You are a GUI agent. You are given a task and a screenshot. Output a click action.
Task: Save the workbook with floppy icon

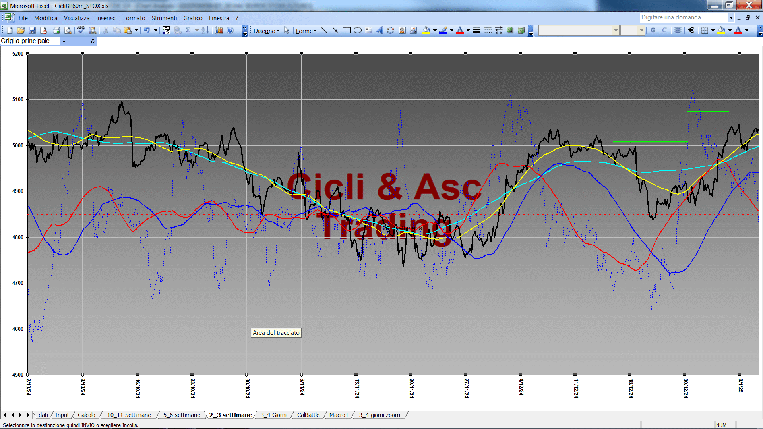pyautogui.click(x=32, y=30)
